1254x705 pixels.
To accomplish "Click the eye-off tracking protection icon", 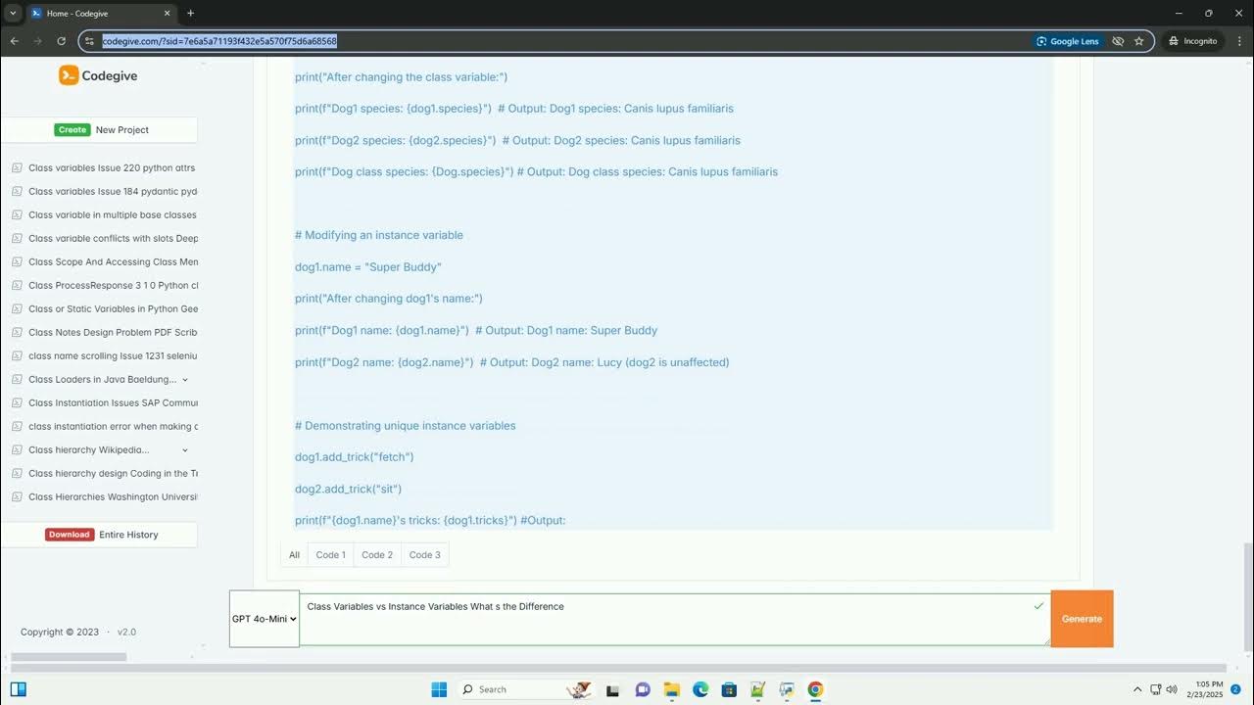I will pyautogui.click(x=1118, y=41).
